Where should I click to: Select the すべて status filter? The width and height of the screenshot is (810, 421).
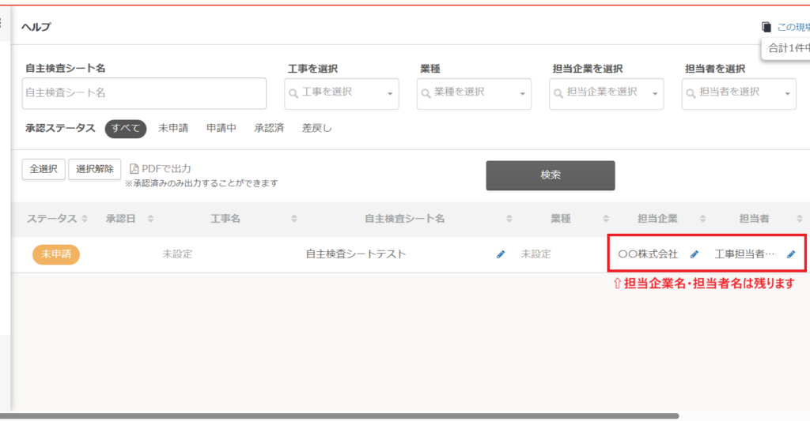126,129
